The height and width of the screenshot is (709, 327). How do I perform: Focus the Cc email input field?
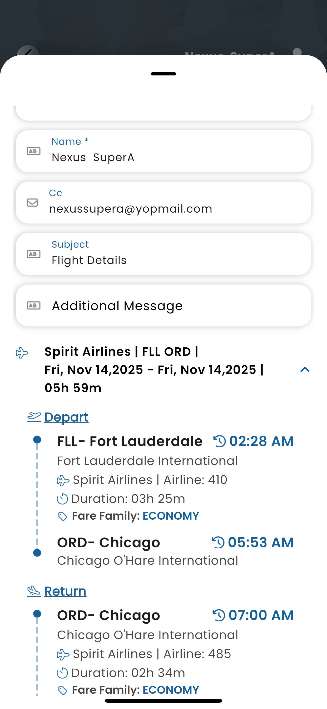176,209
